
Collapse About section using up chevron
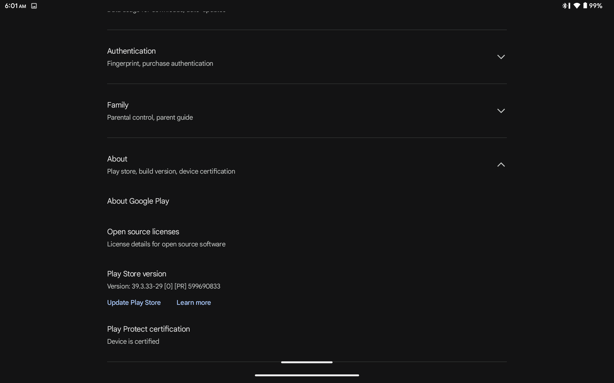point(501,165)
